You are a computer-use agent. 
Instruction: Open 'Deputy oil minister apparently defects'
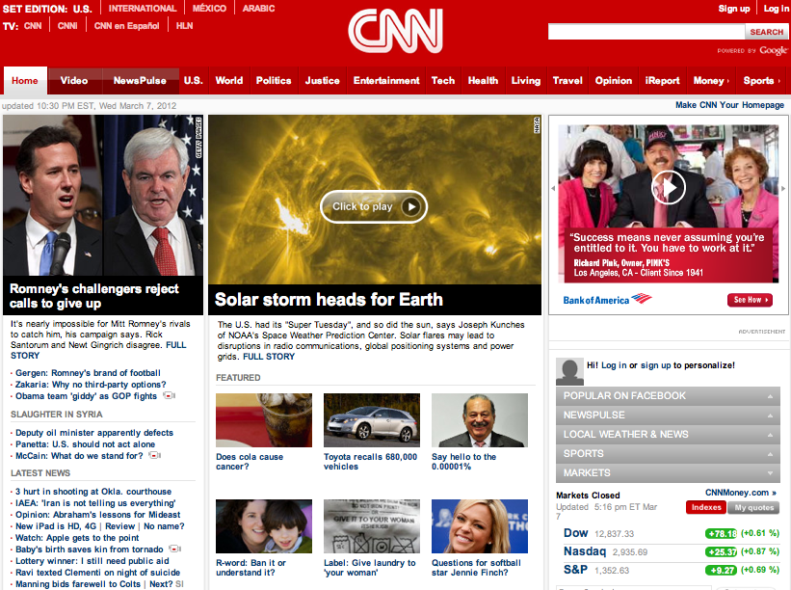[x=94, y=433]
